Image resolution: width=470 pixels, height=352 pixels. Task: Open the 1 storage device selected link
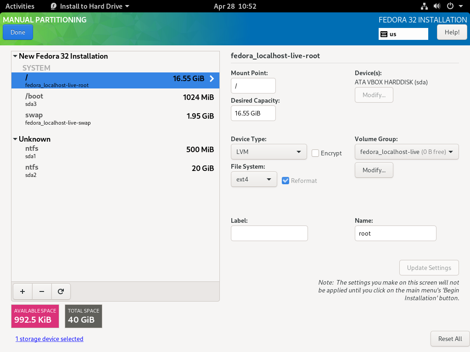pyautogui.click(x=50, y=339)
